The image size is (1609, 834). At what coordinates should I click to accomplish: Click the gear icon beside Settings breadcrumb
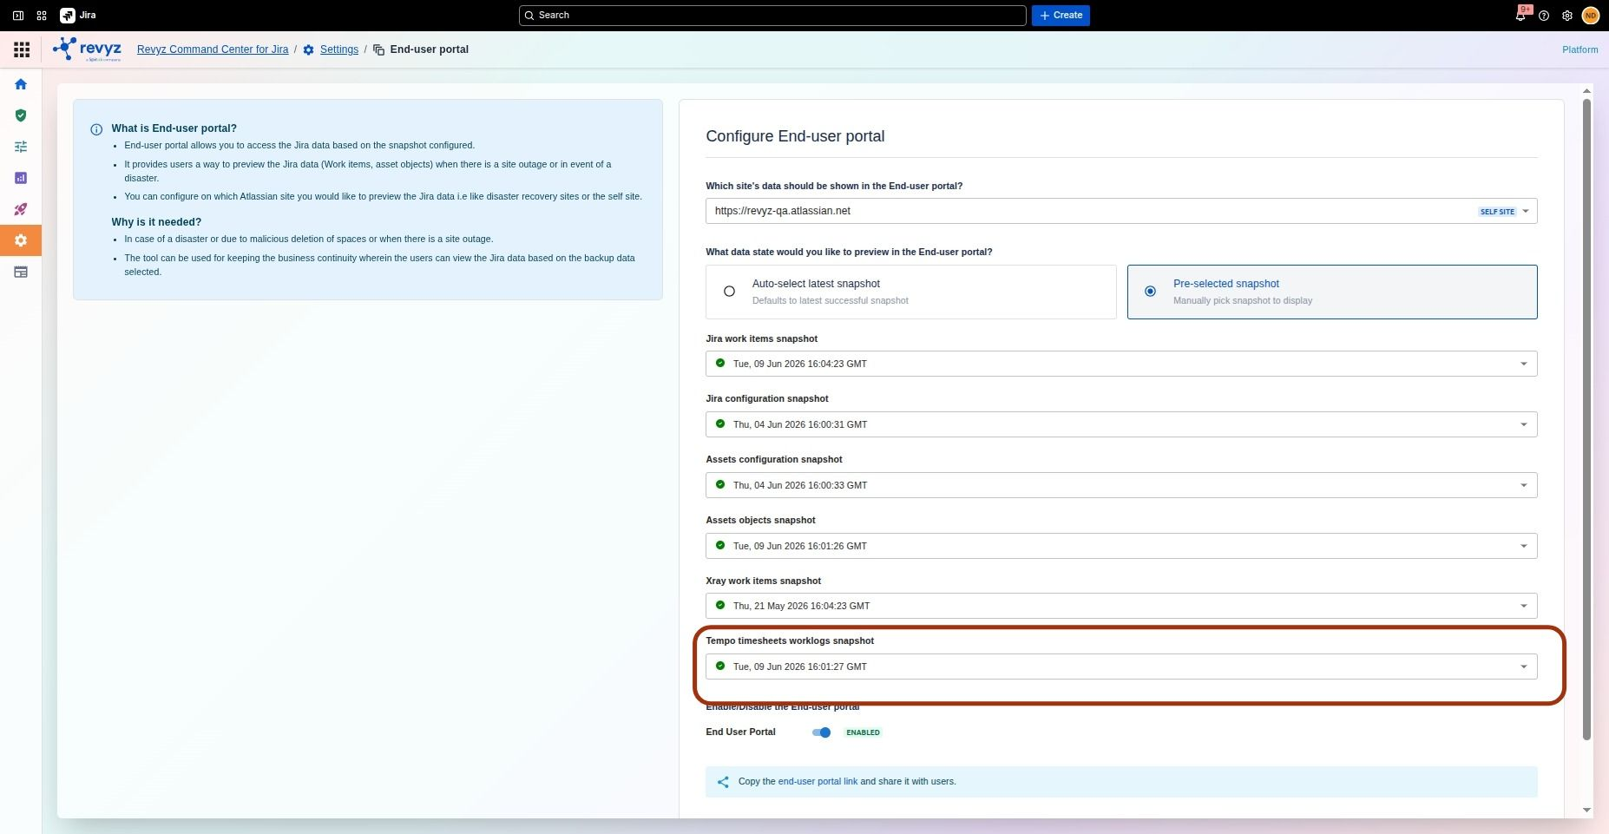308,50
